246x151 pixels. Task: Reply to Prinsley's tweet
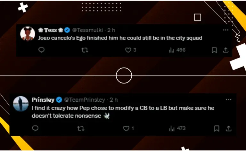click(36, 128)
